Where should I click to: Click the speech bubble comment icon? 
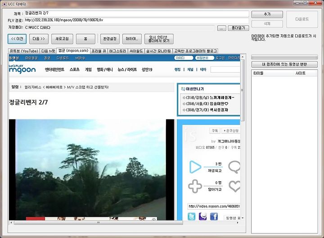[234, 167]
